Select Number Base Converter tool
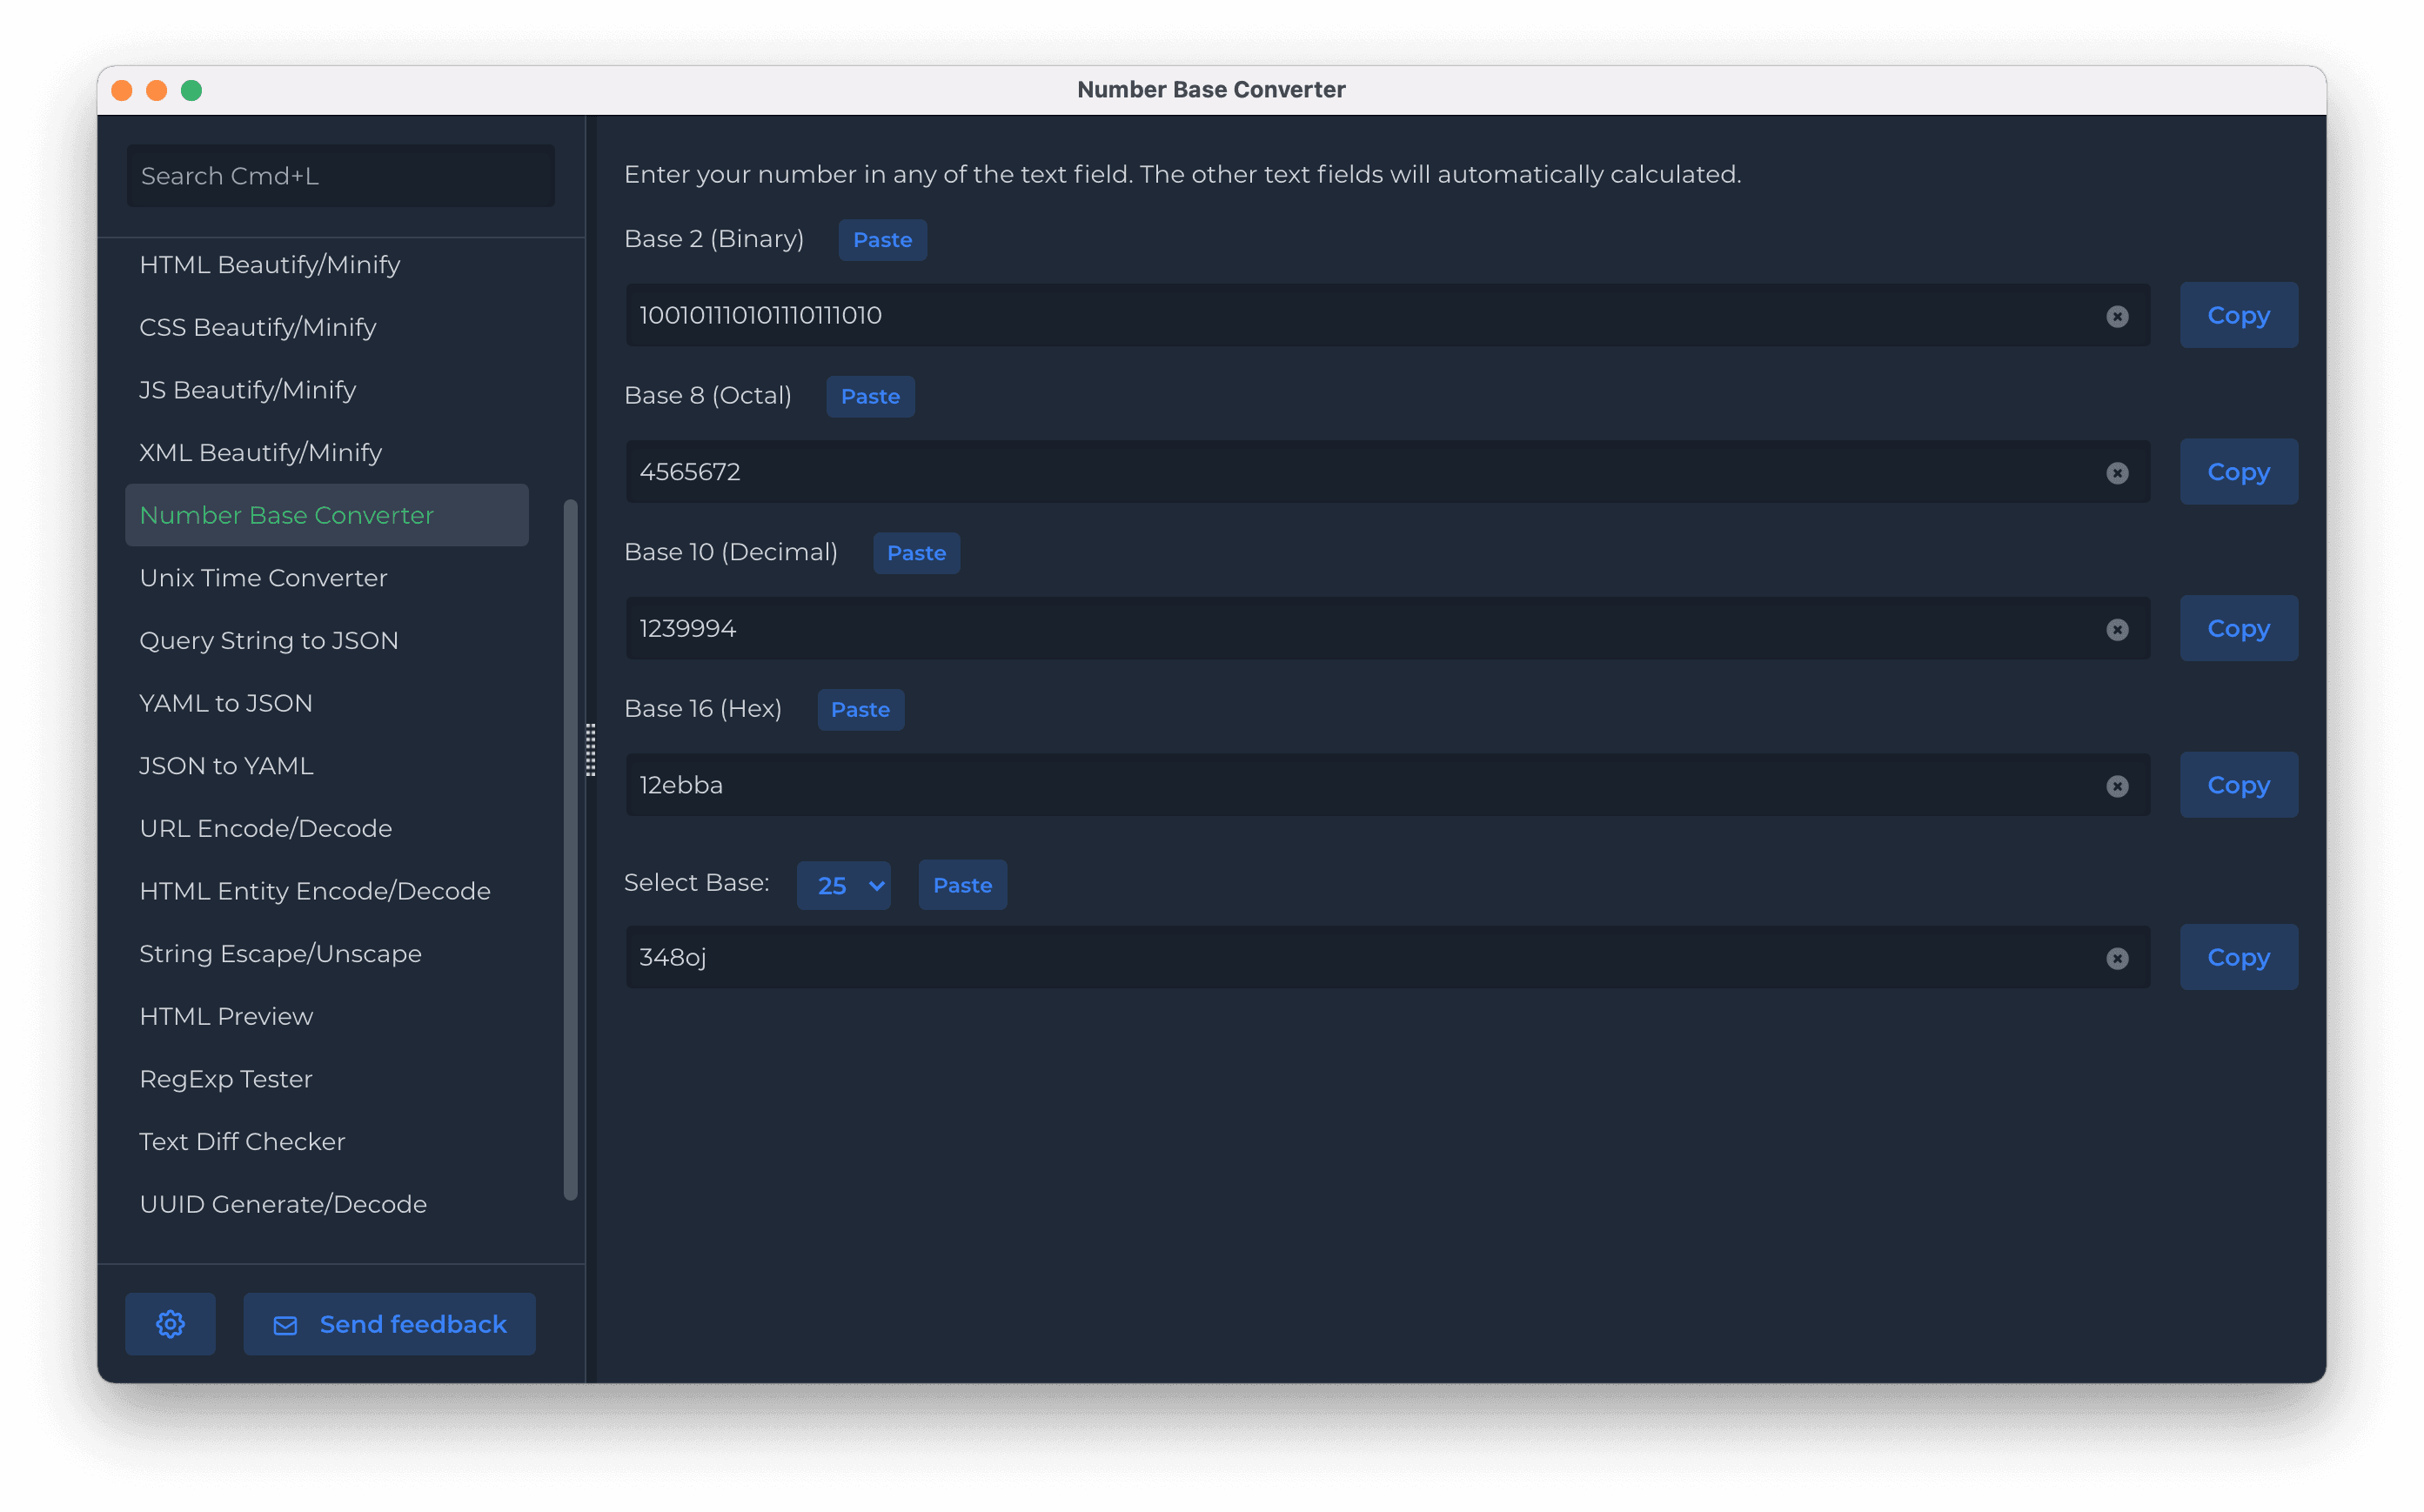This screenshot has width=2424, height=1512. tap(287, 515)
